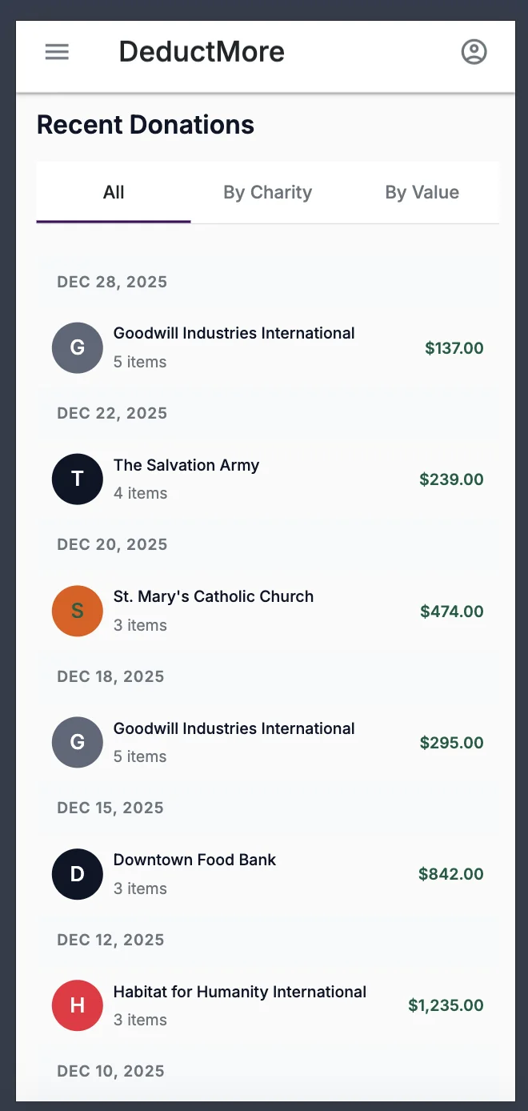Click the $1,235.00 donation amount
The image size is (528, 1111).
click(446, 1006)
